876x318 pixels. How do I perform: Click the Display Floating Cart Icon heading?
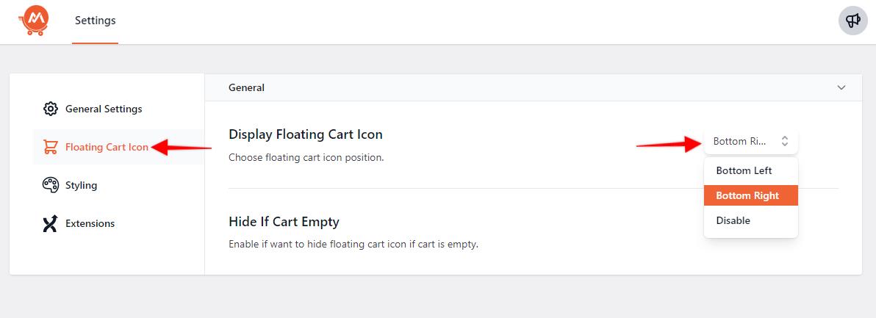pyautogui.click(x=305, y=134)
